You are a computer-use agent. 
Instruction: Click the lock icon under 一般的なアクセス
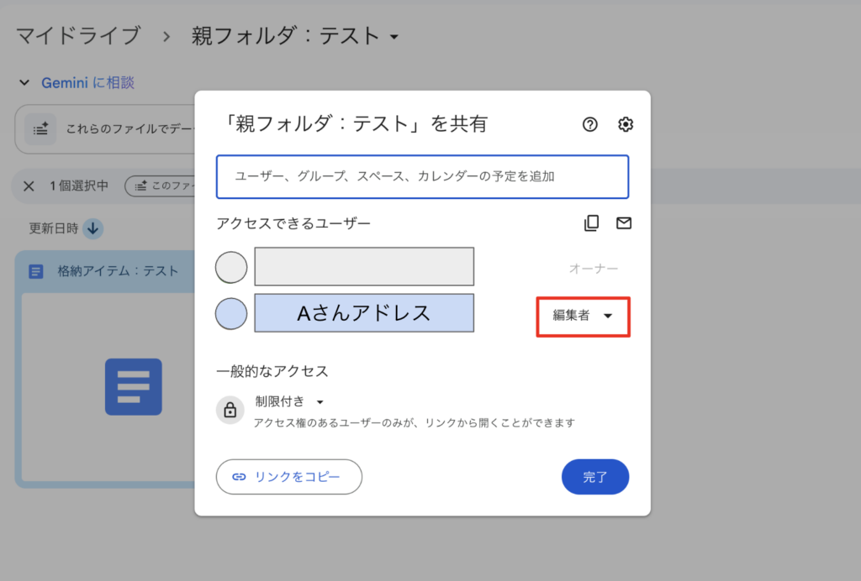pos(230,410)
